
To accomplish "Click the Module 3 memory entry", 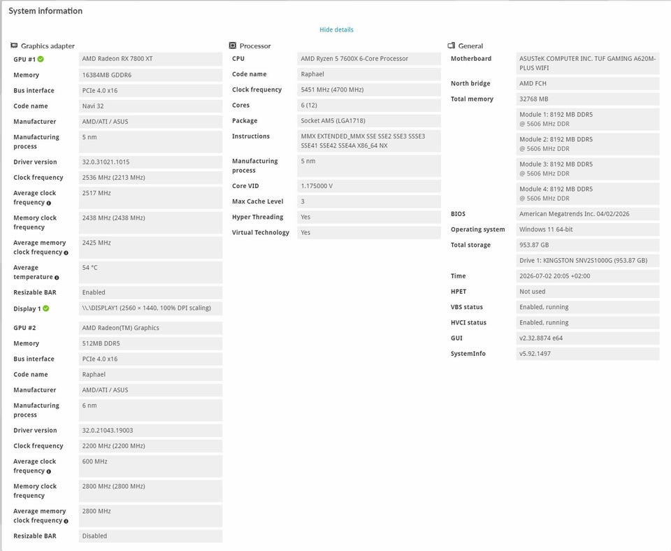I will (x=588, y=169).
